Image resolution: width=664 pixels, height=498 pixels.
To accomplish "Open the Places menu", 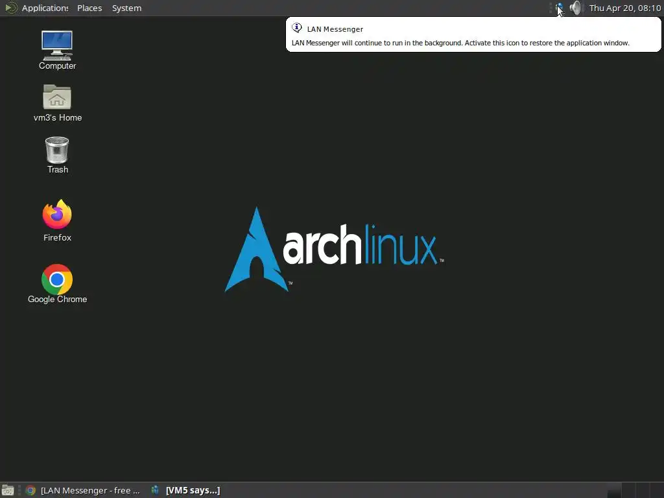I will point(89,8).
